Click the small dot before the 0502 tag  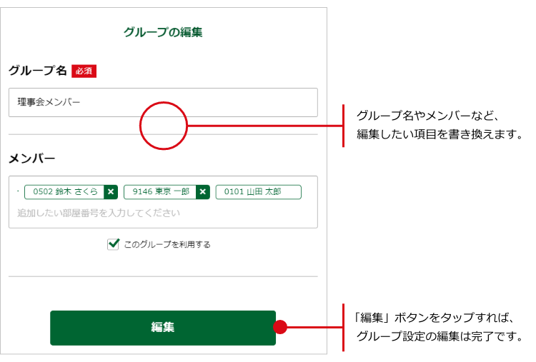click(19, 191)
